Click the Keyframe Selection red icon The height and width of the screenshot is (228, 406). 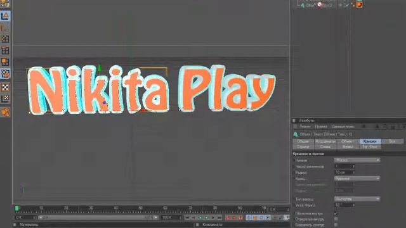[x=240, y=218]
